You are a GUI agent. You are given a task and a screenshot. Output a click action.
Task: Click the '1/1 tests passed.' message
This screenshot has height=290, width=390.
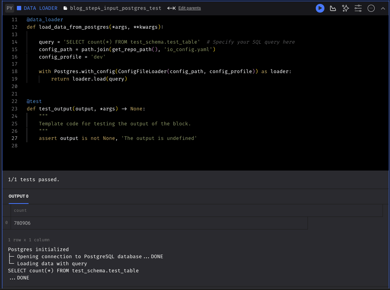click(x=33, y=180)
